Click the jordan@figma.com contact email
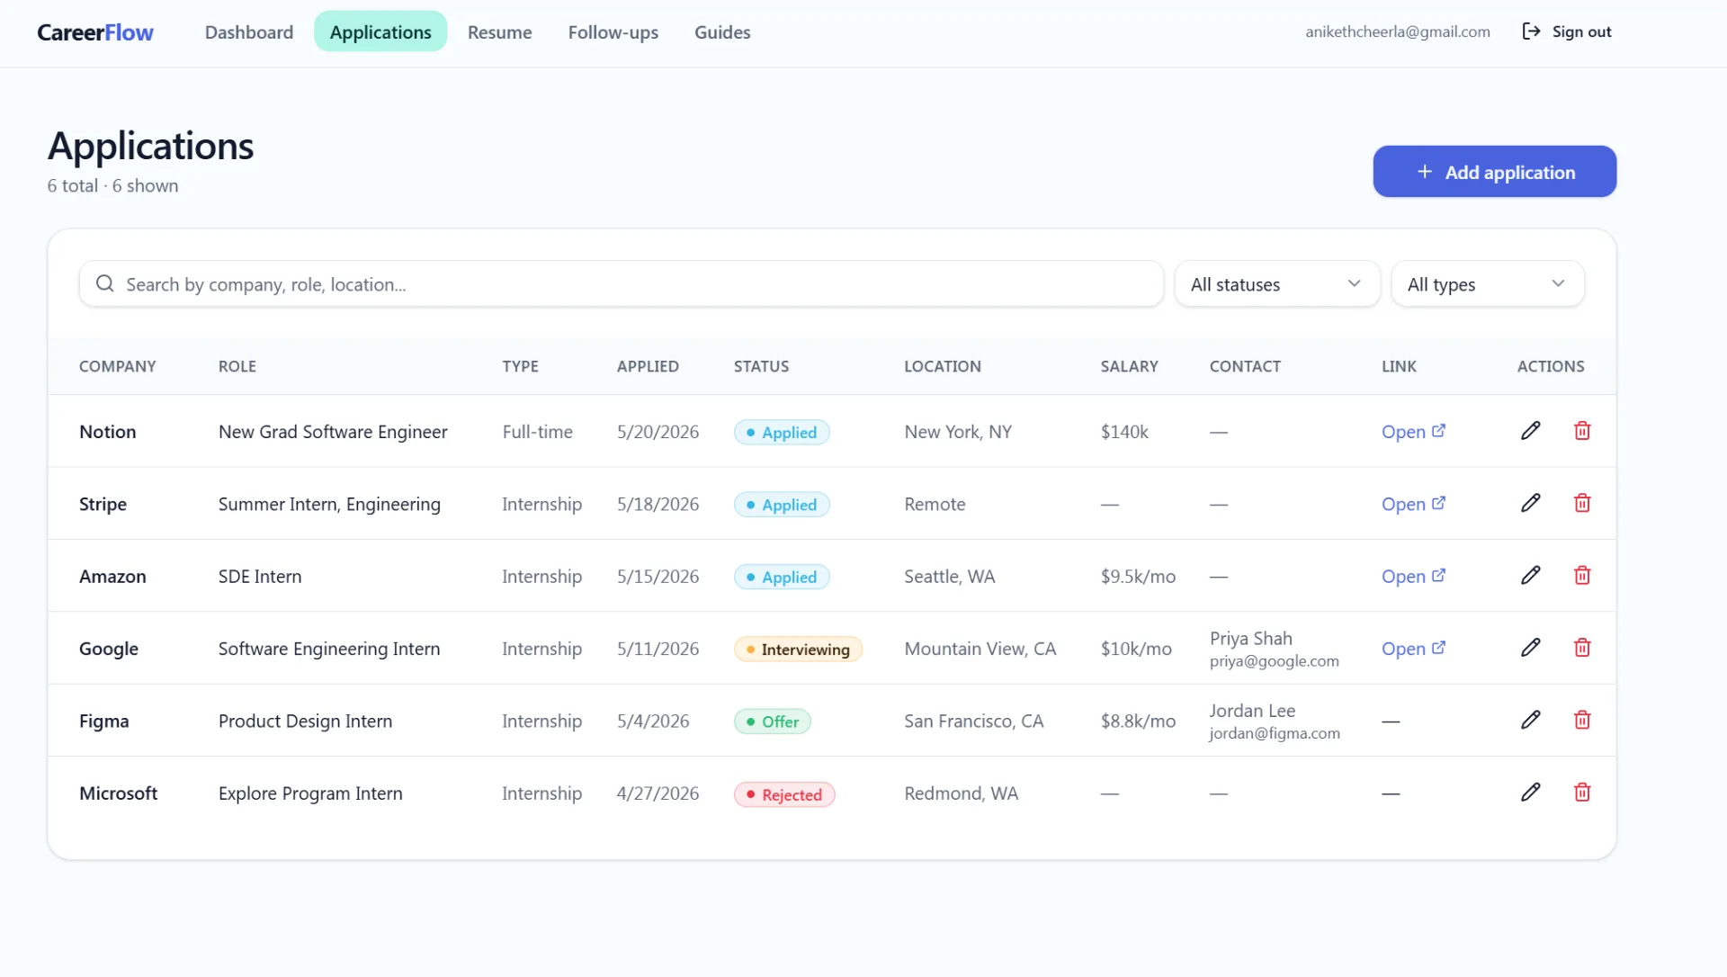The image size is (1727, 977). click(x=1275, y=733)
